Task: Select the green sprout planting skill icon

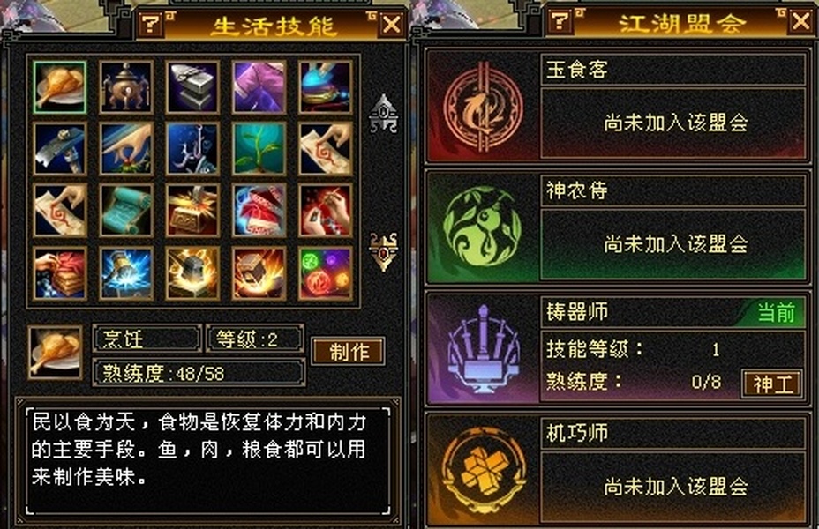Action: click(259, 149)
